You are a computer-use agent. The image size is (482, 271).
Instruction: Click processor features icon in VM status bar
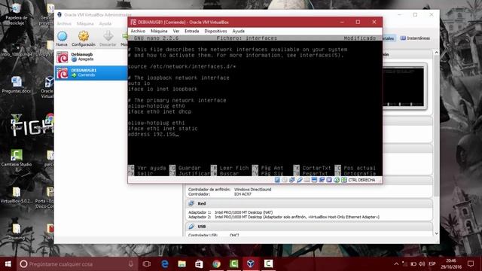point(329,180)
